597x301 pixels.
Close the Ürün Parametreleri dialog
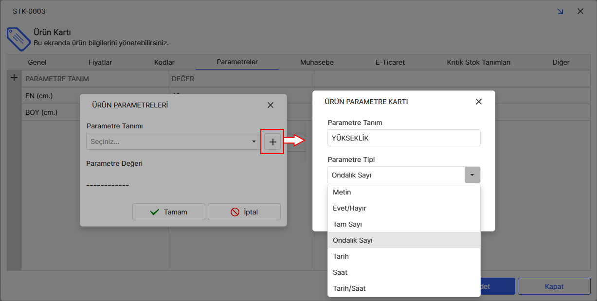click(x=271, y=105)
